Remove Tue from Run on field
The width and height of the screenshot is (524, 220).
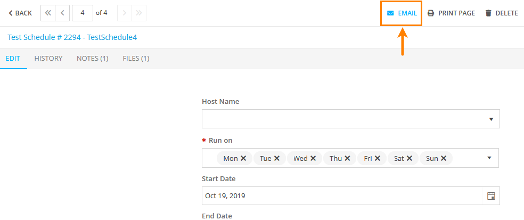coord(277,158)
